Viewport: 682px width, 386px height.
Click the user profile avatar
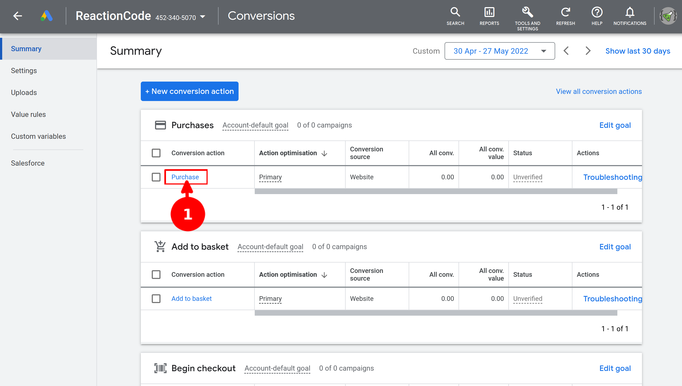(668, 16)
